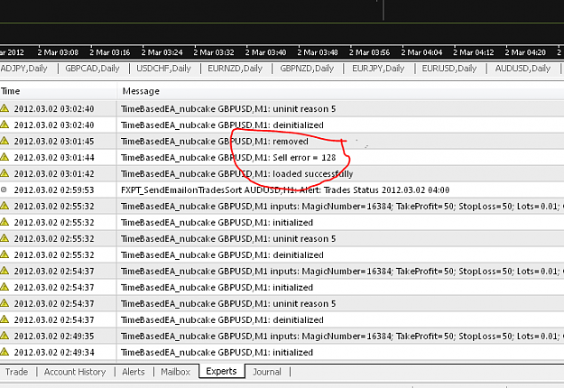Click warning icon for 03:02:40 uninit reason 5

(x=5, y=108)
